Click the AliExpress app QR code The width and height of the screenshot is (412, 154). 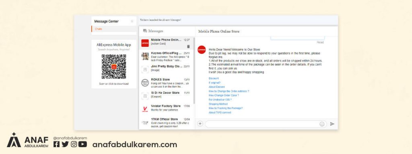(114, 67)
